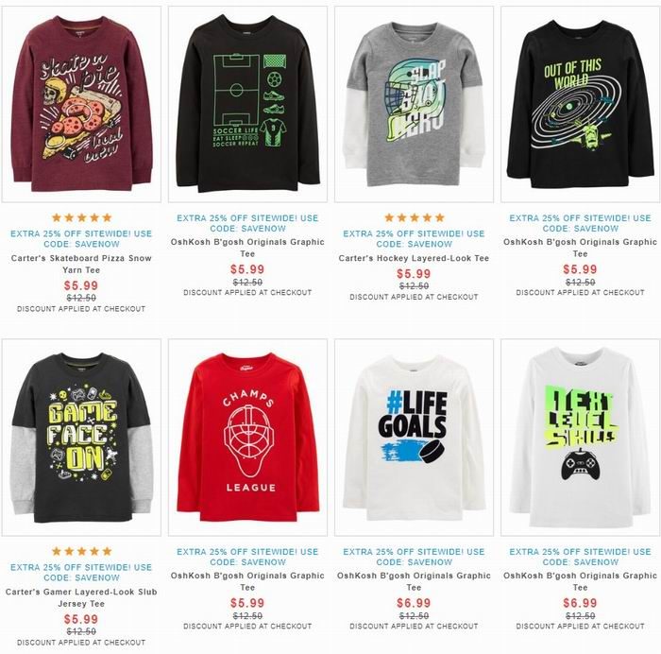This screenshot has height=654, width=661.
Task: Click SAVENOW promo text under Champs League tee
Action: tap(247, 557)
